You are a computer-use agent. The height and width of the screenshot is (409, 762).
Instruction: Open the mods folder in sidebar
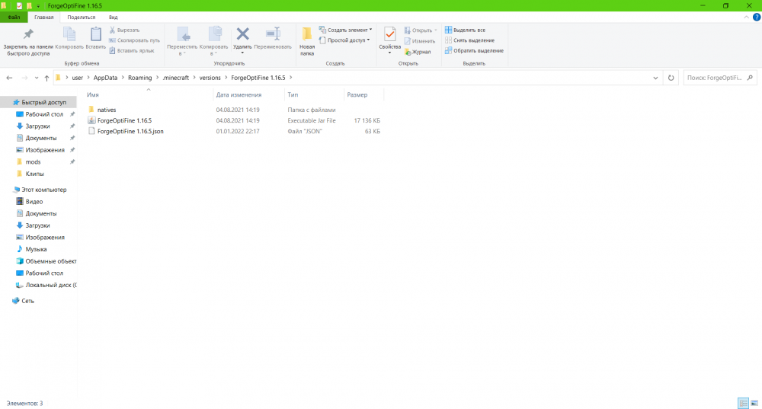pyautogui.click(x=33, y=161)
